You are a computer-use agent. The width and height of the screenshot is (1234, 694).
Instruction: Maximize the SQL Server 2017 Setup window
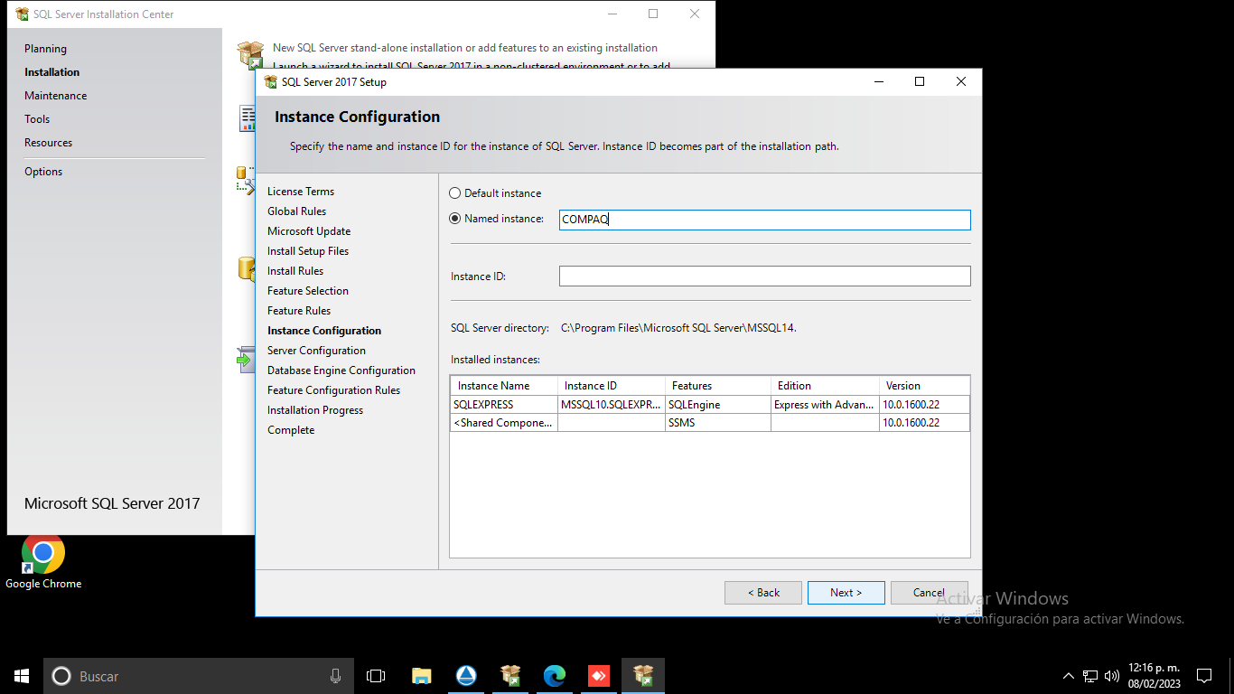920,81
